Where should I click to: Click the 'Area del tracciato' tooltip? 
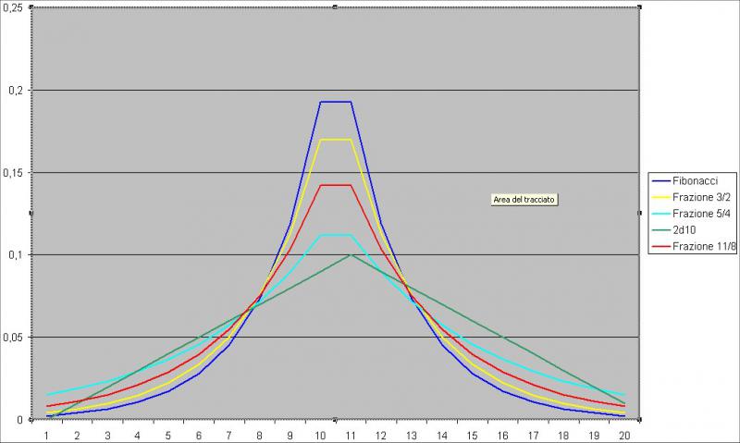524,199
